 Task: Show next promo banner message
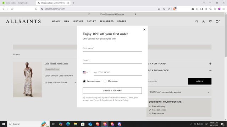pyautogui.click(x=135, y=14)
